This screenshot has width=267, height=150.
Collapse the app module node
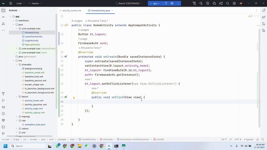point(10,17)
